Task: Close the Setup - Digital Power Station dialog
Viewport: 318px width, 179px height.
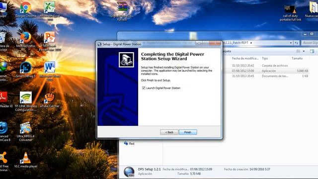Action: (215, 43)
